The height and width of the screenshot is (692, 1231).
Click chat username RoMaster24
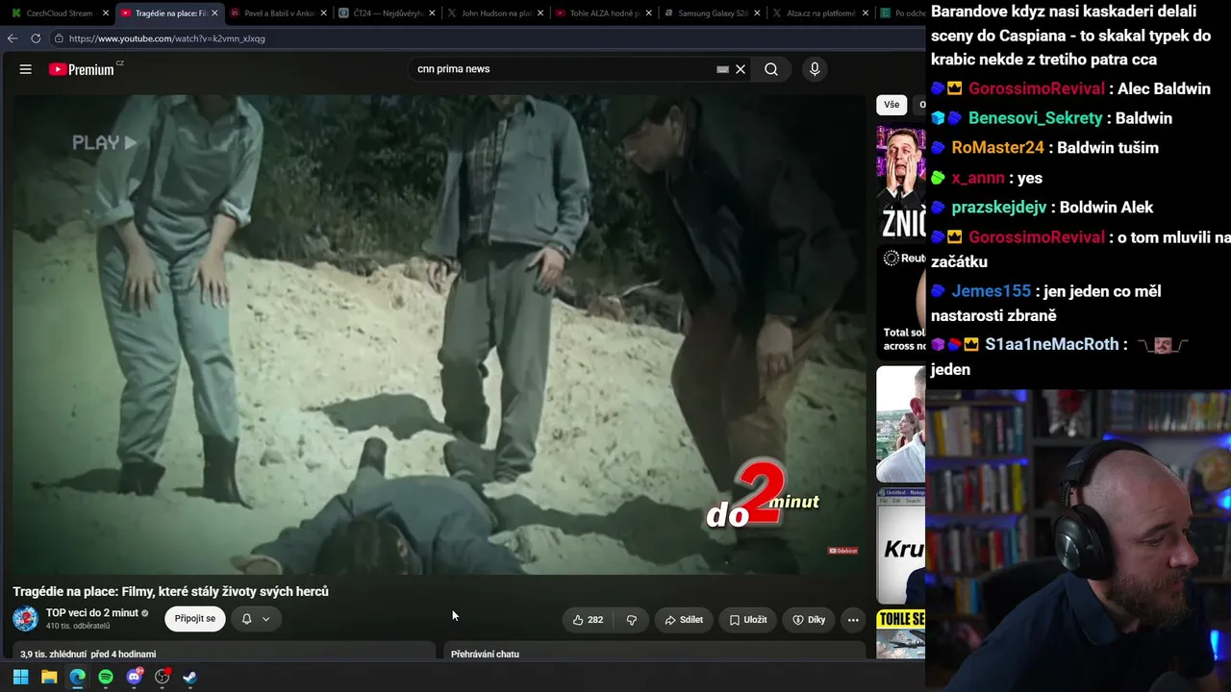(x=997, y=148)
